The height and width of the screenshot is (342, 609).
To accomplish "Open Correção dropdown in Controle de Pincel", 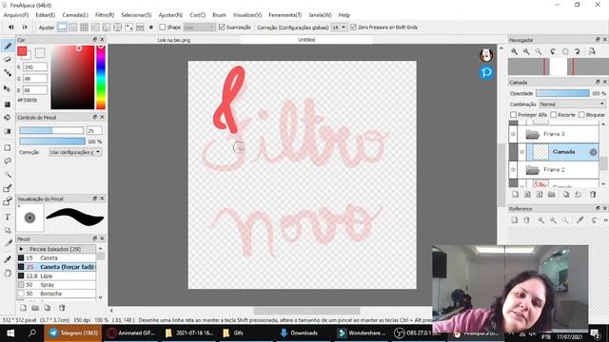I will (x=75, y=152).
